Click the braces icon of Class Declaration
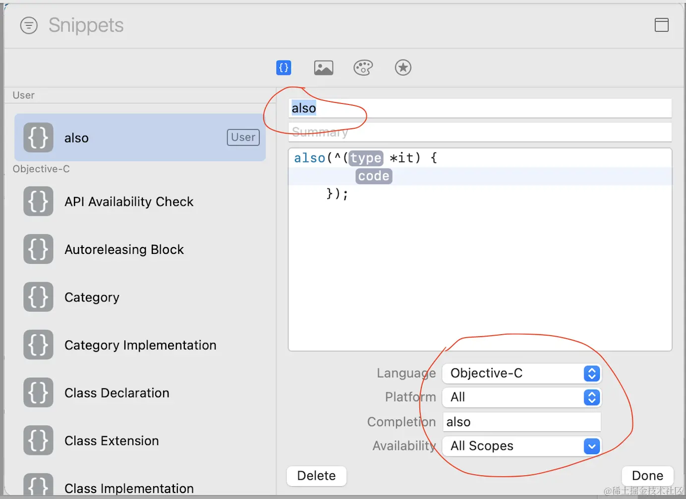This screenshot has width=686, height=499. click(x=38, y=393)
